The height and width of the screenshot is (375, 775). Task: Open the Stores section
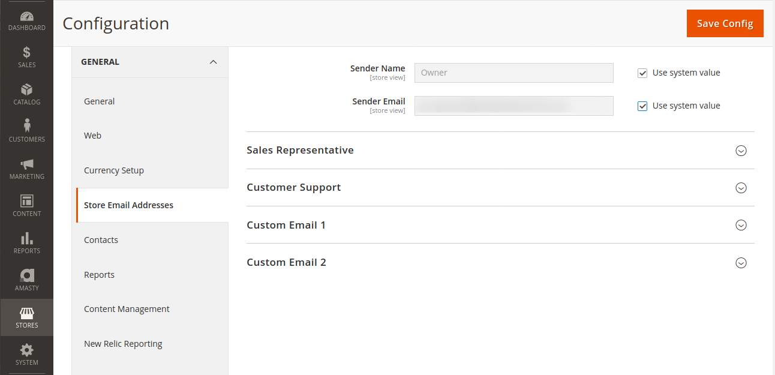[26, 317]
